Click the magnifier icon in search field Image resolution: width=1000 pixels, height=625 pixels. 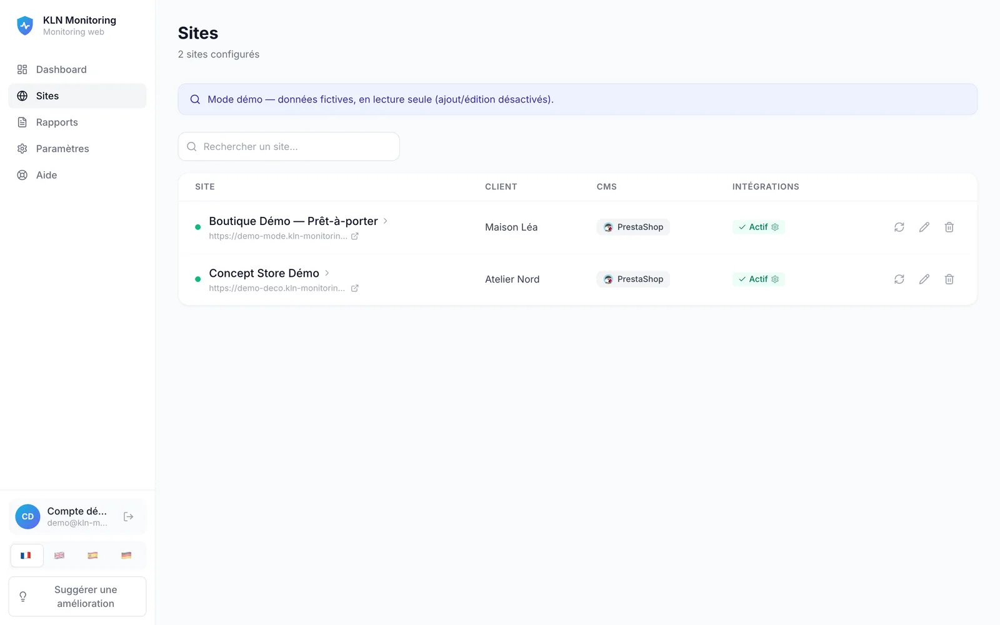click(x=192, y=146)
